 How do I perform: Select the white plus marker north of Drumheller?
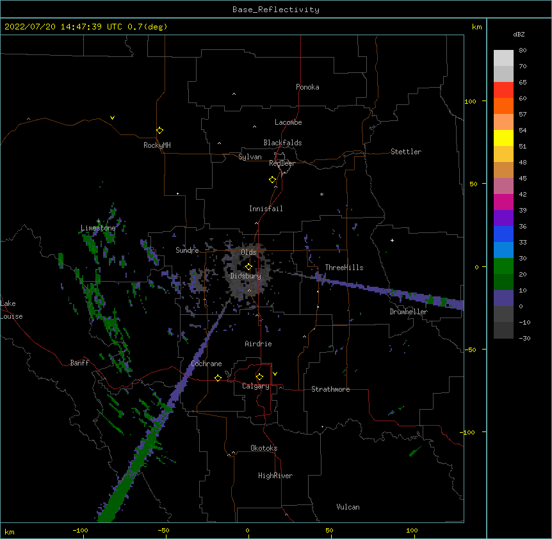click(392, 240)
